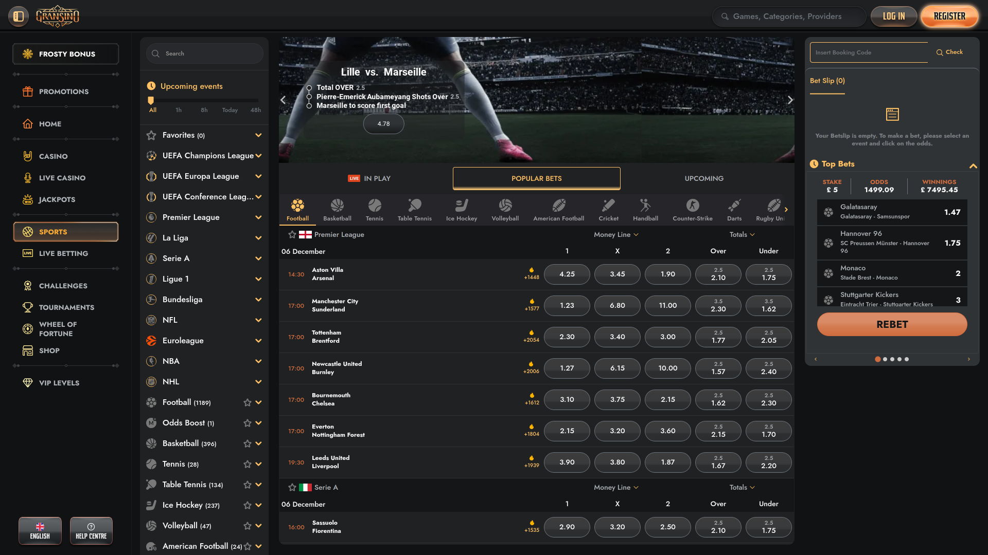This screenshot has height=555, width=988.
Task: Select the Today filter for upcoming events
Action: click(x=230, y=109)
